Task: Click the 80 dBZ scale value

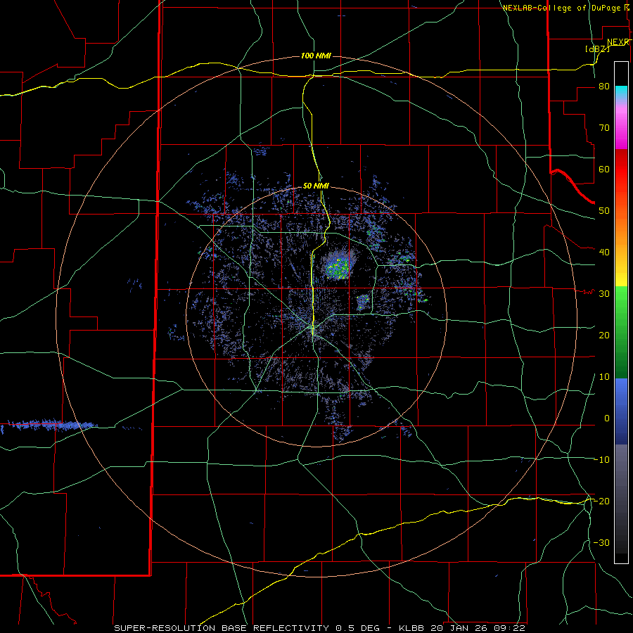Action: 604,87
